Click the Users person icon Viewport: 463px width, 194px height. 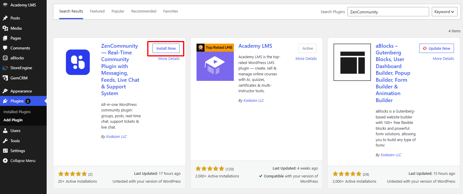[x=5, y=131]
